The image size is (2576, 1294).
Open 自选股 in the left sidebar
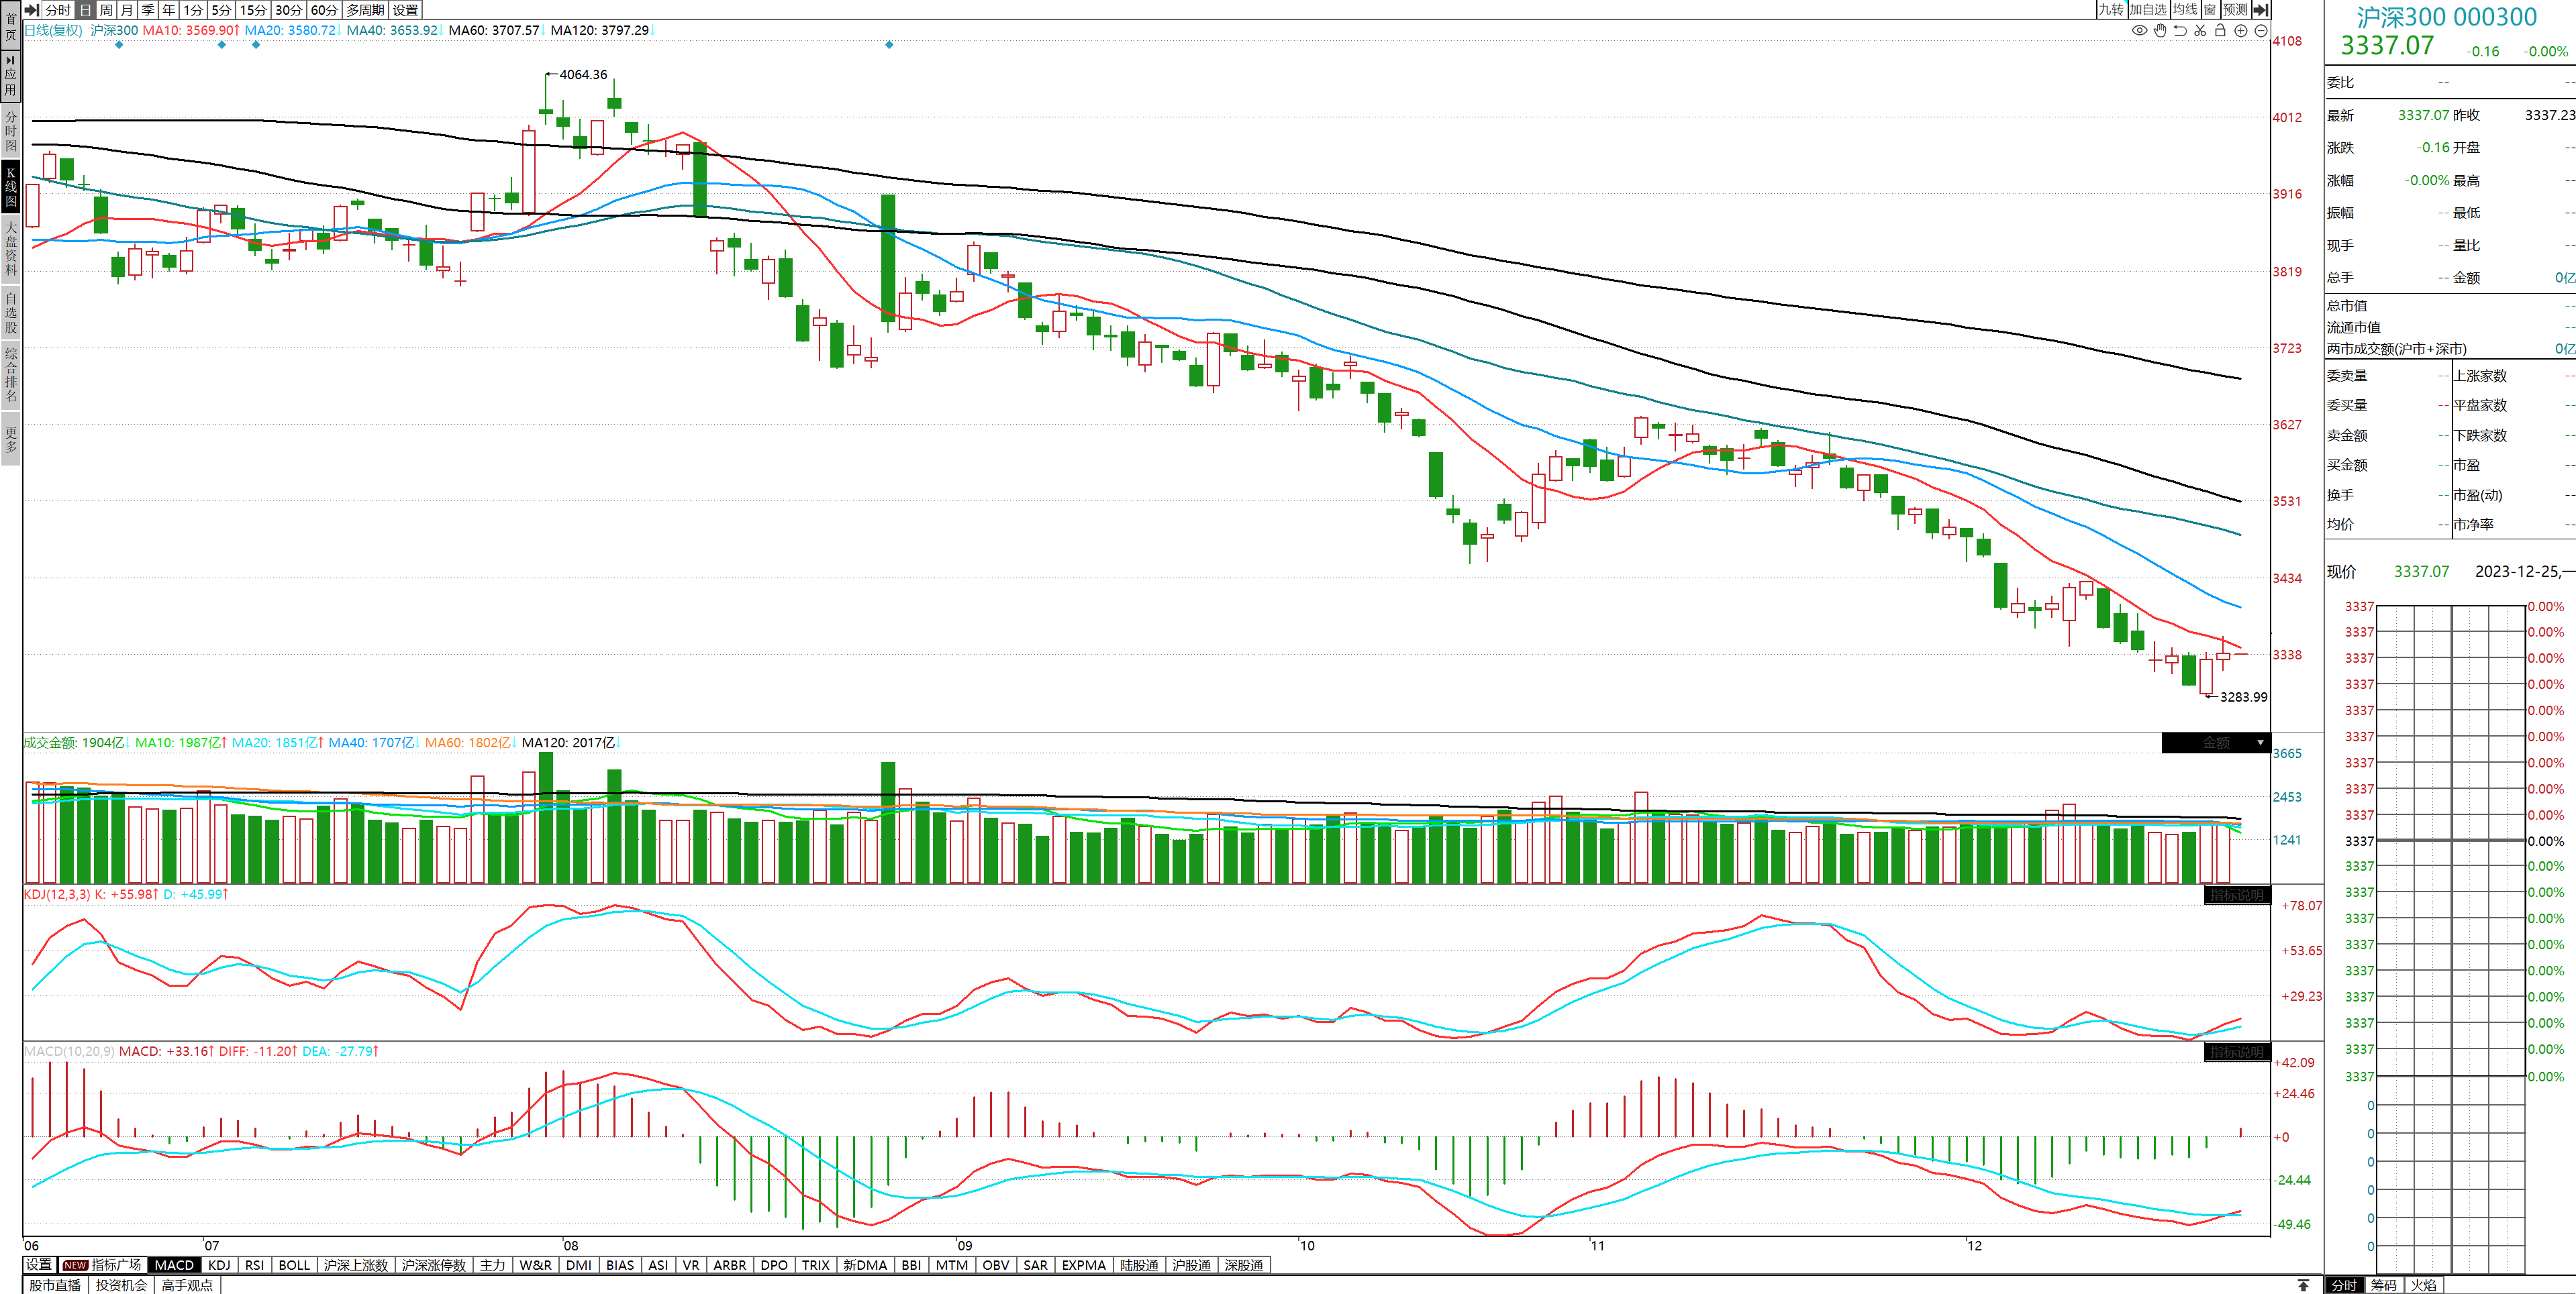(x=11, y=313)
